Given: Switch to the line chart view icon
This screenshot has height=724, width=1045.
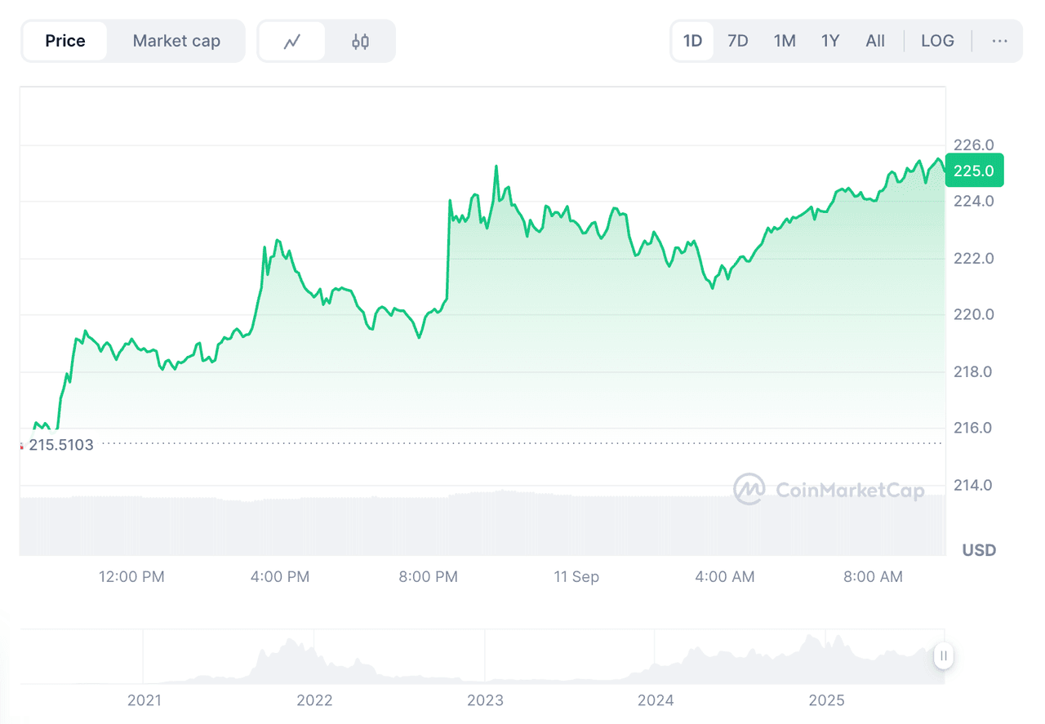Looking at the screenshot, I should click(292, 42).
